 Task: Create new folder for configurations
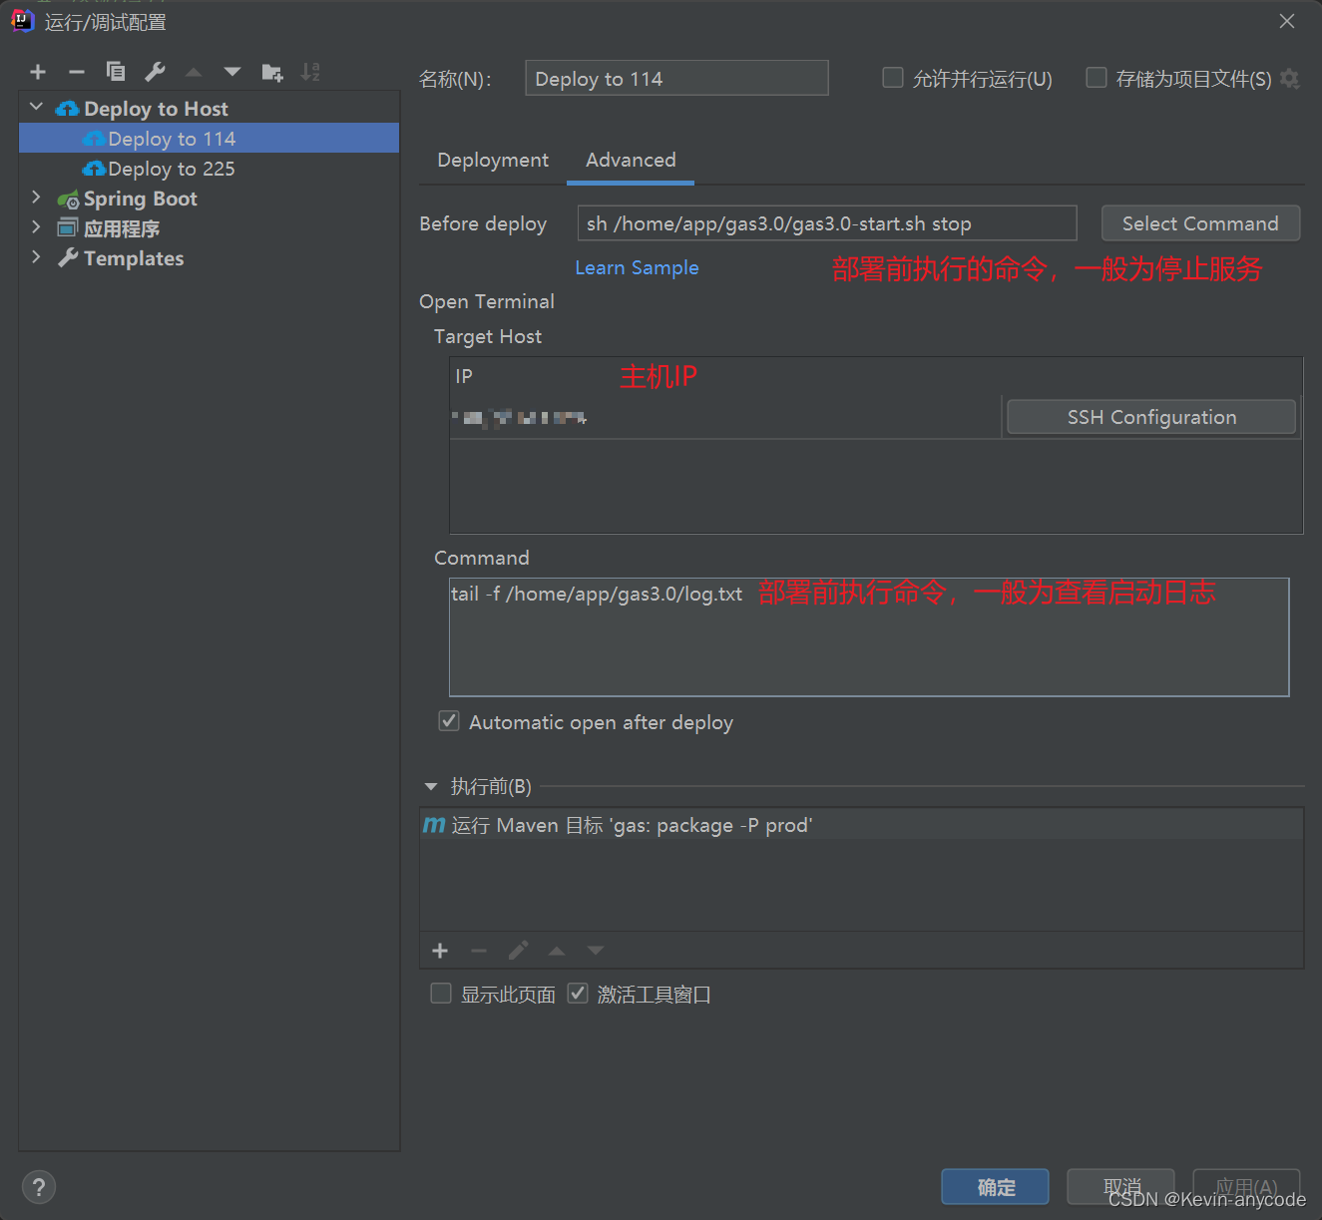[x=271, y=72]
